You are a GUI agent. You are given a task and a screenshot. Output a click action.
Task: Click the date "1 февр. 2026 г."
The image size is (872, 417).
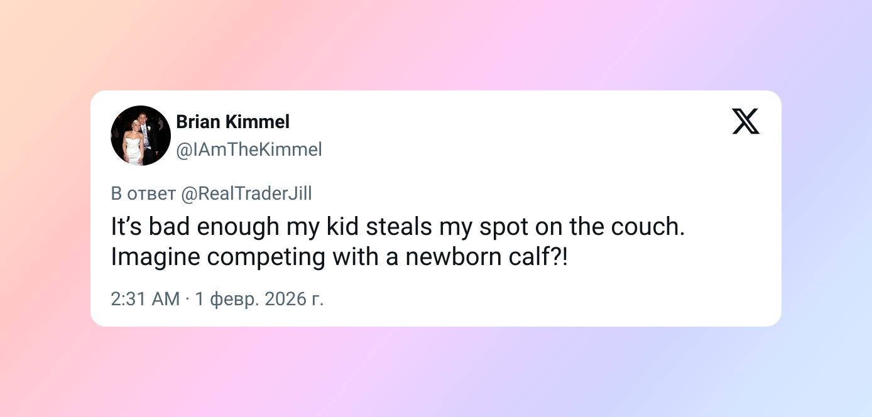point(259,299)
